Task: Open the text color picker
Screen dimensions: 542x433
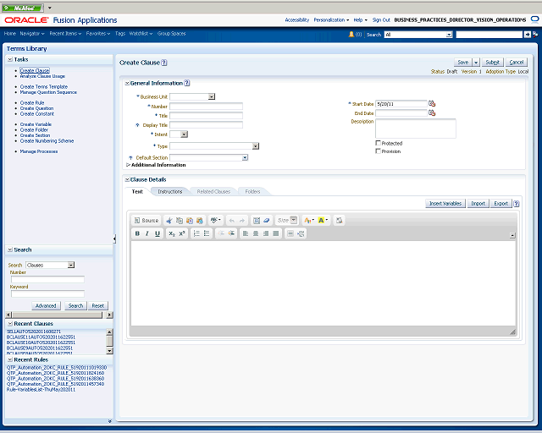Action: pos(308,220)
